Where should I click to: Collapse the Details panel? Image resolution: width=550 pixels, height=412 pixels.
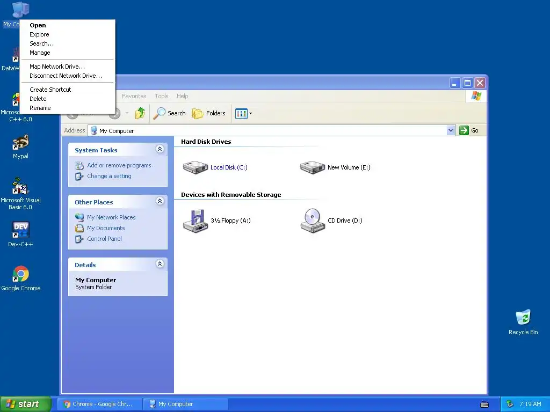(x=160, y=264)
